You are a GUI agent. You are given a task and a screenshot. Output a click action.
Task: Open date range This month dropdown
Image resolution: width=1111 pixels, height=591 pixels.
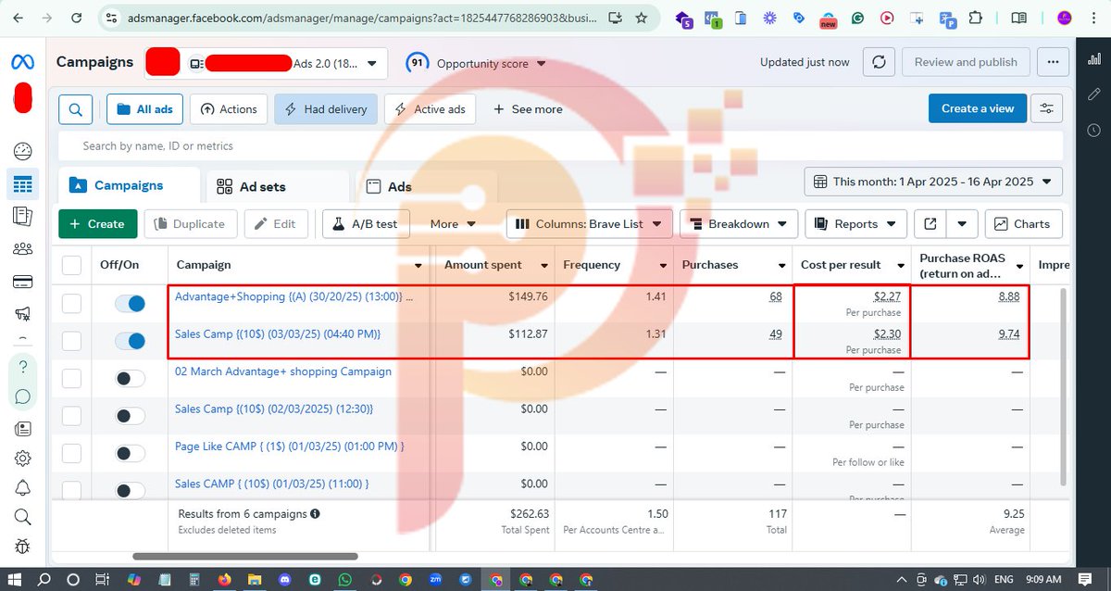click(933, 182)
